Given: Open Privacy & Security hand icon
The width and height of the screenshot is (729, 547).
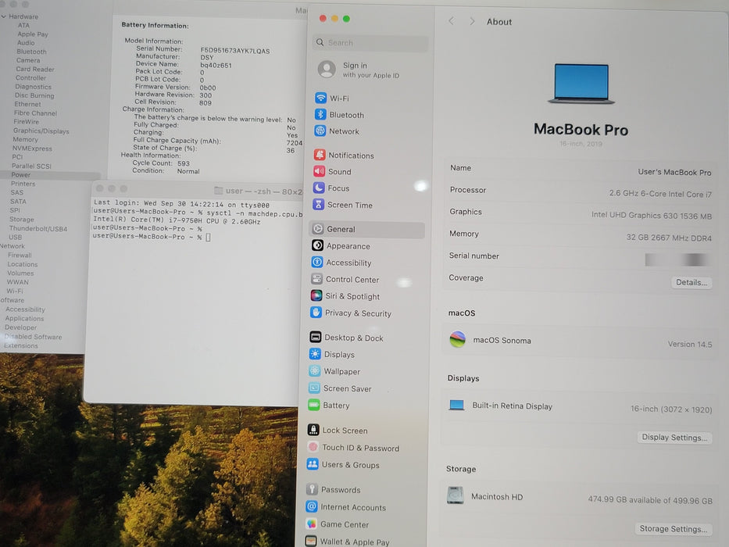Looking at the screenshot, I should pos(316,313).
